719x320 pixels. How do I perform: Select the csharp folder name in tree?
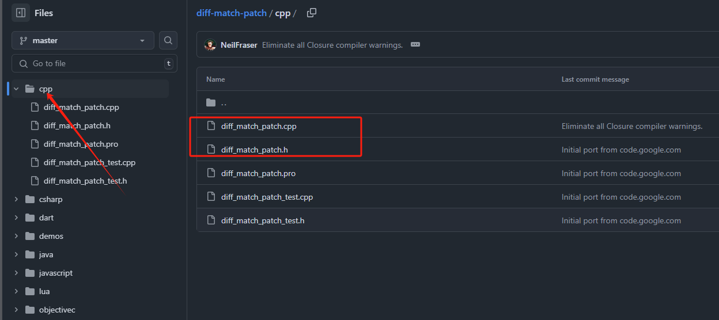tap(51, 199)
